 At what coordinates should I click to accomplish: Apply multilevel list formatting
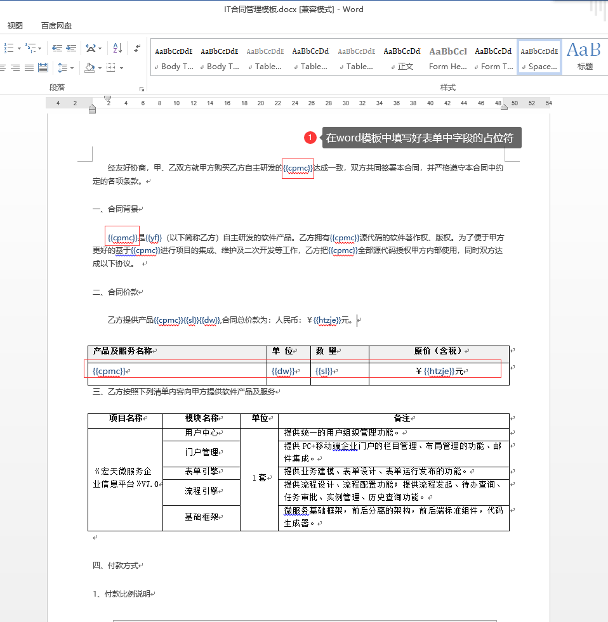pyautogui.click(x=30, y=48)
